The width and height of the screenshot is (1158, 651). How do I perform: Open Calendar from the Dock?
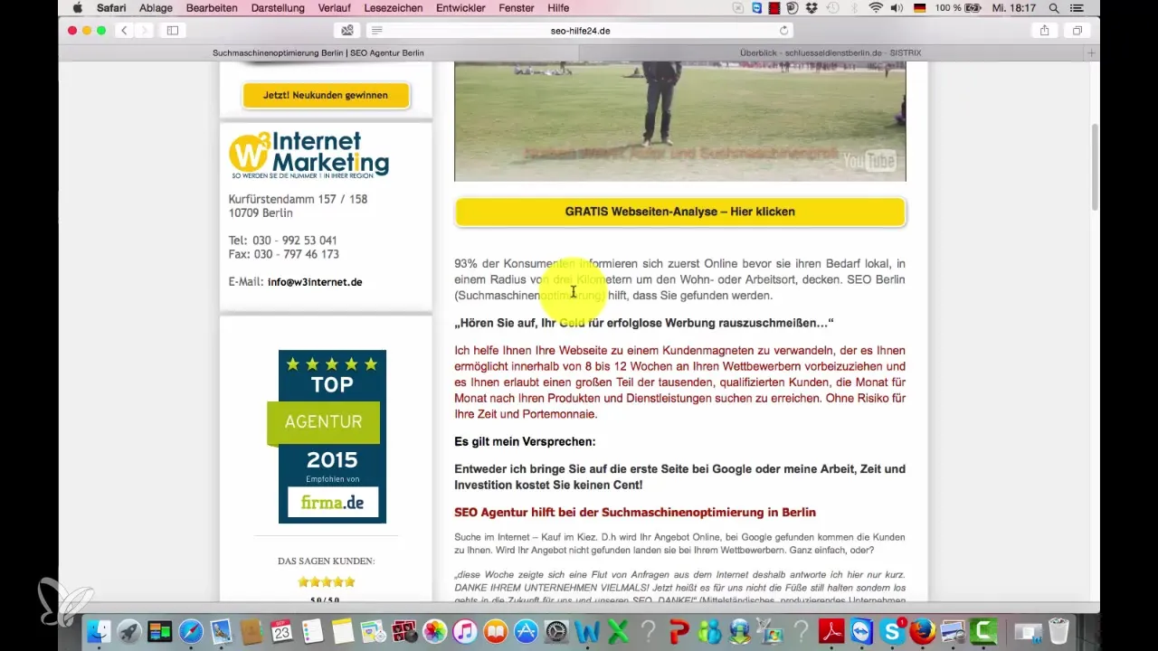coord(280,631)
